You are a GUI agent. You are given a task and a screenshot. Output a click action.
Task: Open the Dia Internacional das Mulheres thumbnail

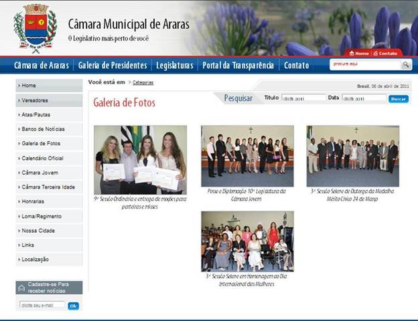247,241
